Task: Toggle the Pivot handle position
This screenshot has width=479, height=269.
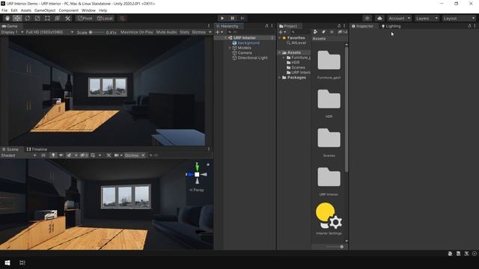Action: (x=85, y=18)
